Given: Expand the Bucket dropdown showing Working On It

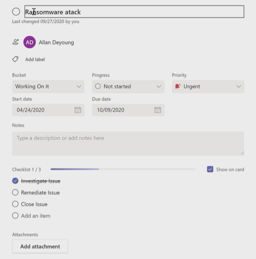Looking at the screenshot, I should pos(48,86).
